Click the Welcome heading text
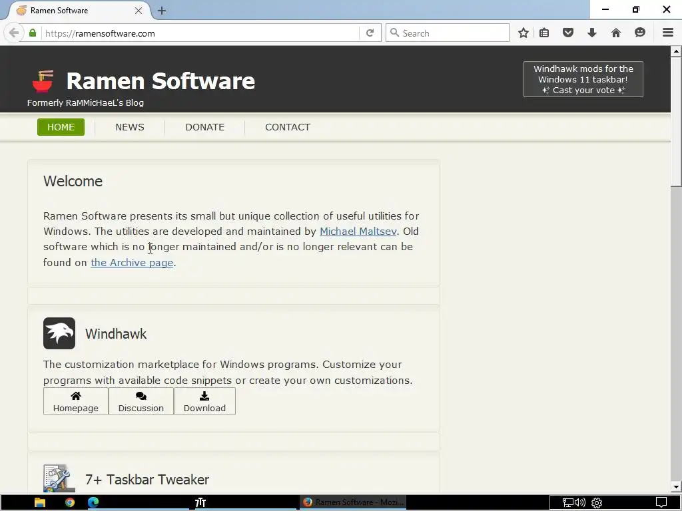 (73, 181)
